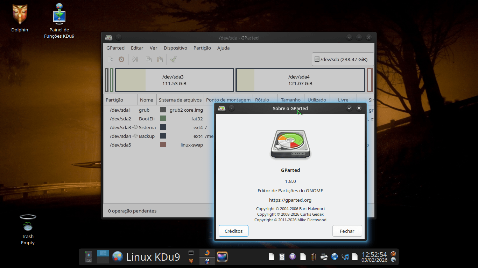Open Firefox from the taskbar

point(207,253)
